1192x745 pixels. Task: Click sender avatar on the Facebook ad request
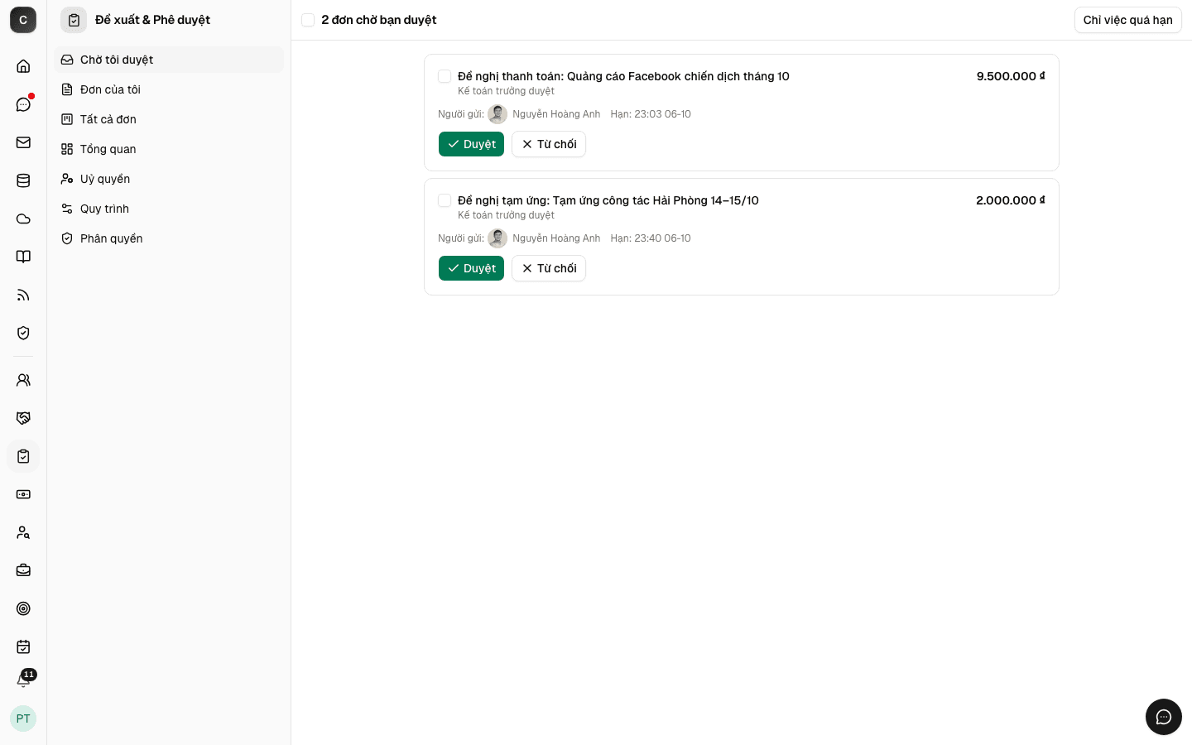[497, 114]
